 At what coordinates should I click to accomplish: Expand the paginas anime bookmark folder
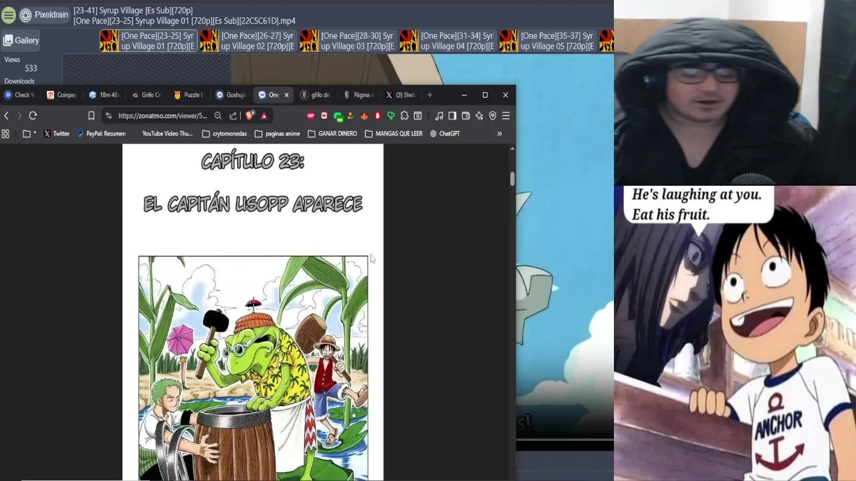click(x=278, y=134)
